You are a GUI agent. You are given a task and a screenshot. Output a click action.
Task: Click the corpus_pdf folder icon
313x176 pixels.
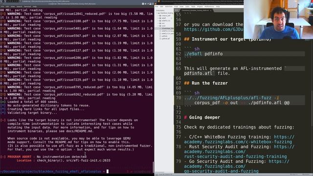point(160,16)
